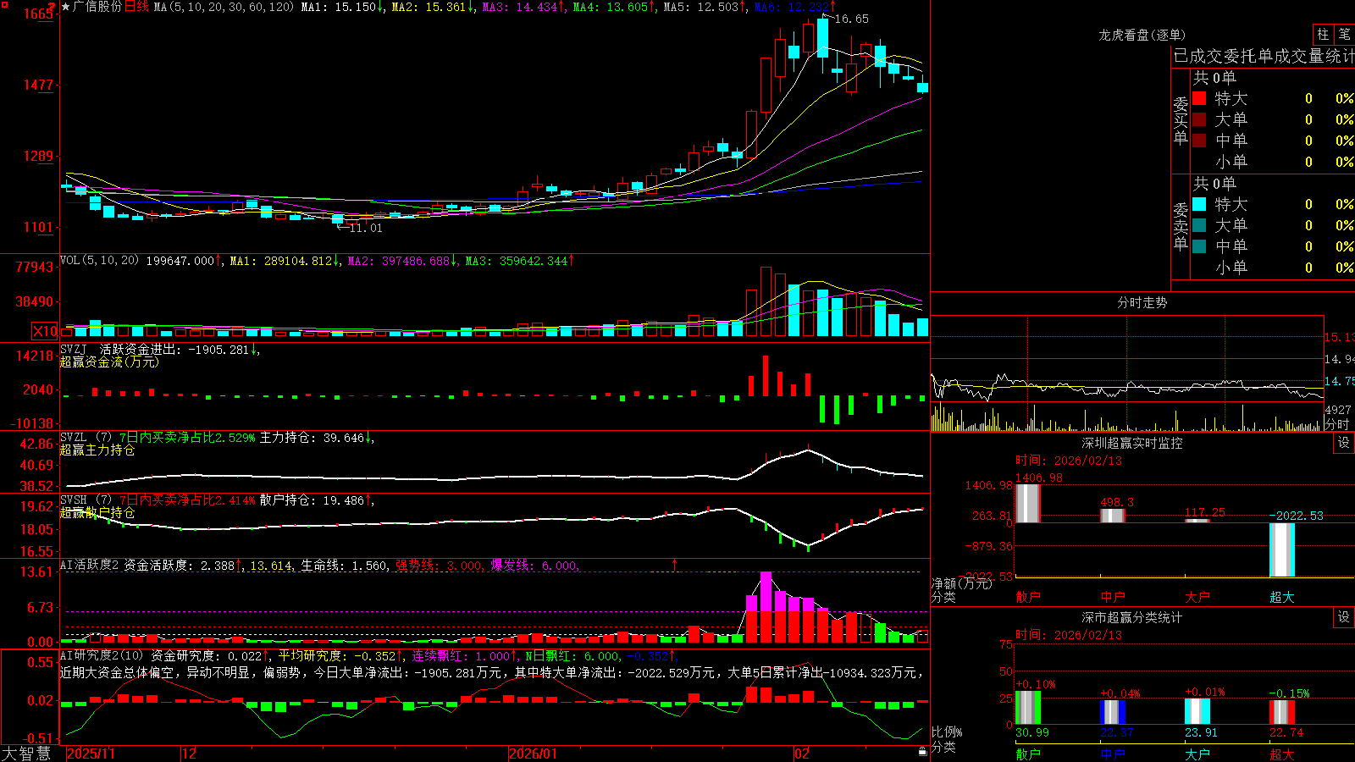The image size is (1355, 762).
Task: Click the 龙虎看盘(逐单) panel title
Action: click(1142, 35)
